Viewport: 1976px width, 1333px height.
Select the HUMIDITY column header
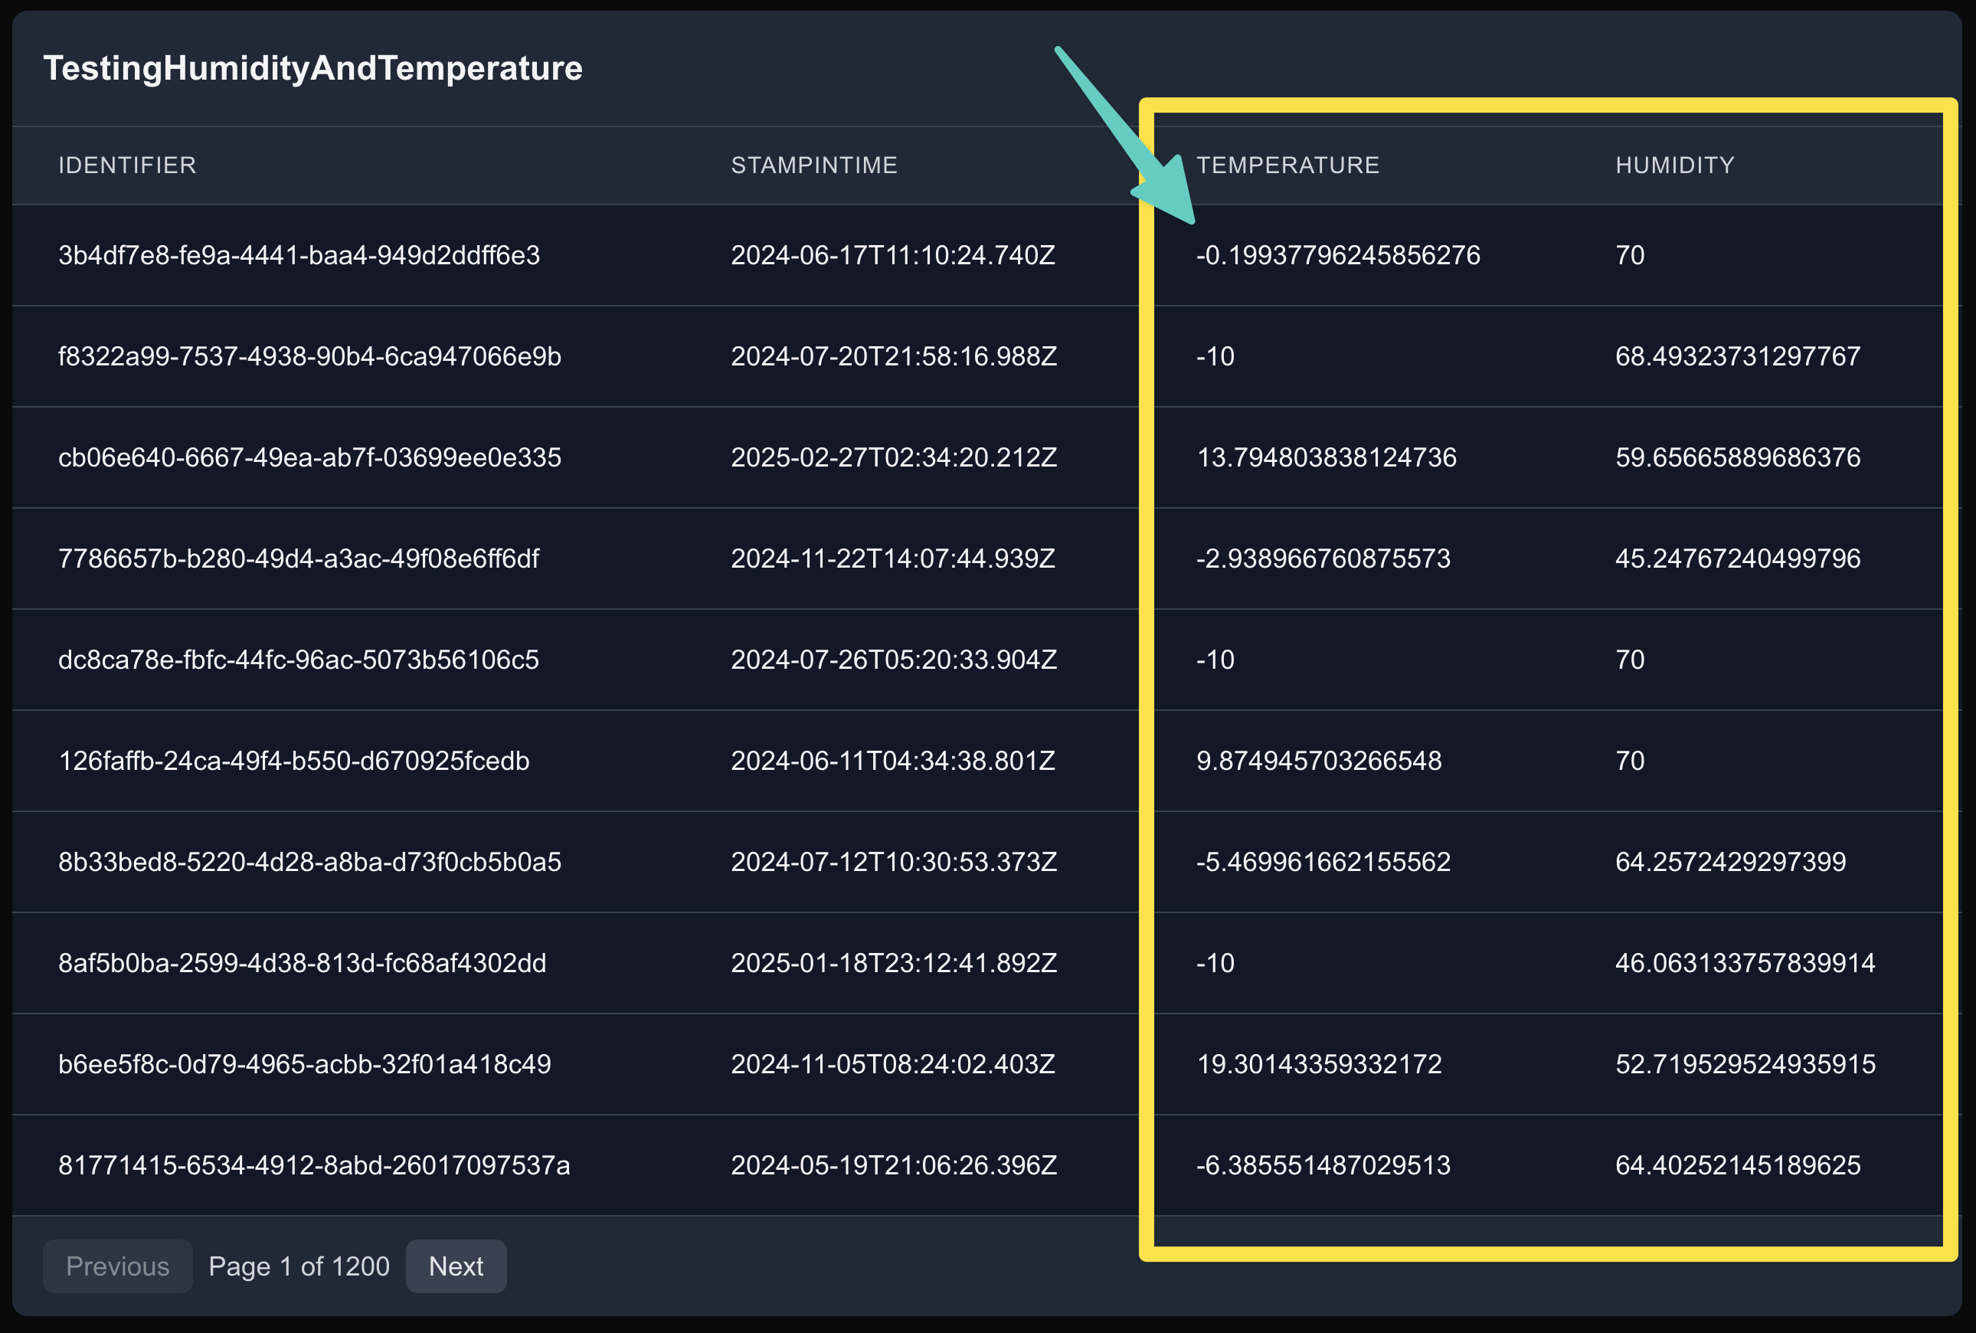click(1675, 165)
